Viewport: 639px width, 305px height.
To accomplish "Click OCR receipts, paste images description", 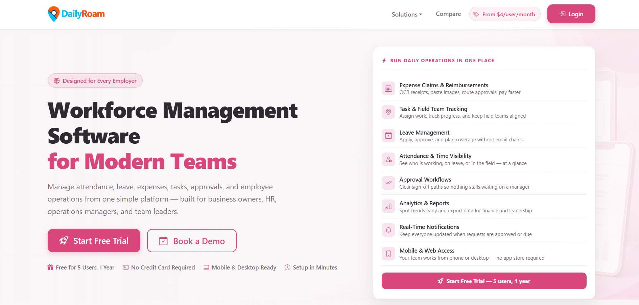I will [x=460, y=92].
